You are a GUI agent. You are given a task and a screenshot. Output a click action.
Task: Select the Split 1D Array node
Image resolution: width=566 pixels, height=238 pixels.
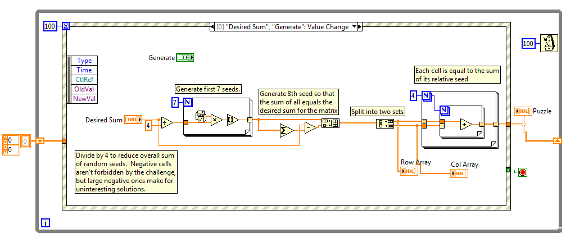(x=385, y=123)
